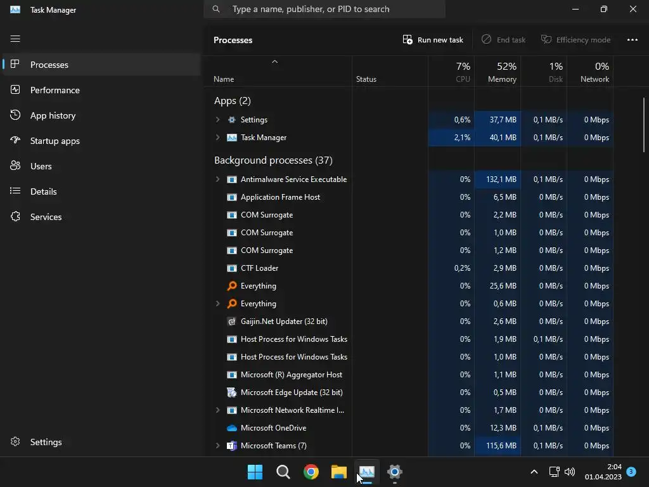Click the first Everything magnifier icon showing 25,6 MB

click(x=232, y=286)
